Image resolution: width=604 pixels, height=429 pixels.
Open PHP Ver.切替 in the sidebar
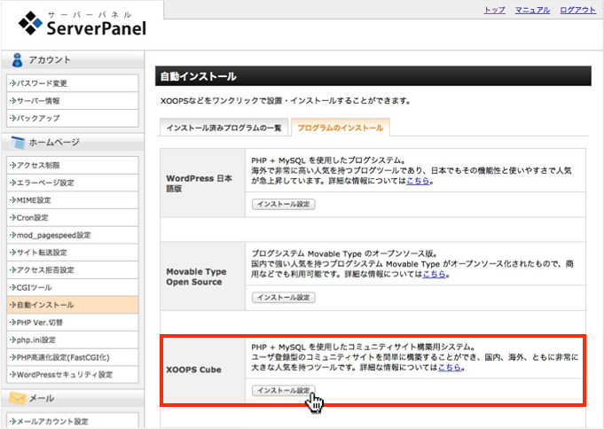pyautogui.click(x=73, y=323)
